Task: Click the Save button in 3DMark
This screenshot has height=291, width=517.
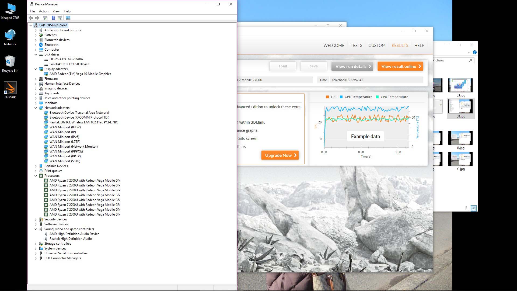Action: 314,66
